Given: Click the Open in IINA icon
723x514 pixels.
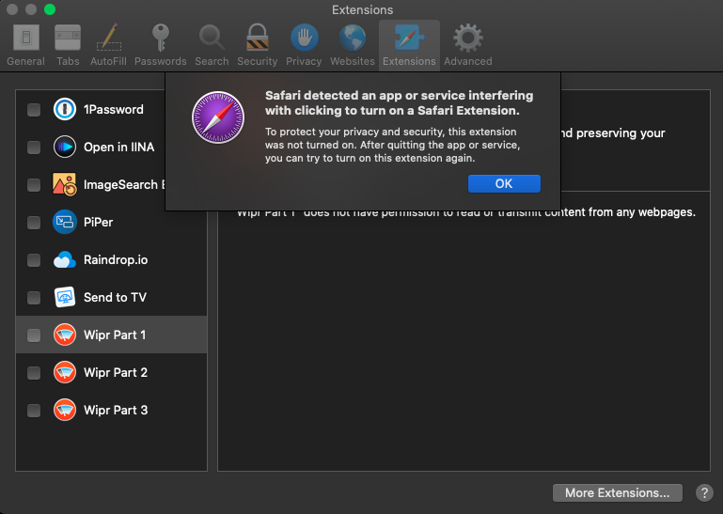Looking at the screenshot, I should click(65, 147).
